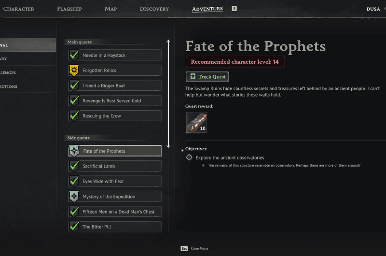Screen dimensions: 386x256
Task: Click the Esc key icon at bottom
Action: tap(184, 248)
